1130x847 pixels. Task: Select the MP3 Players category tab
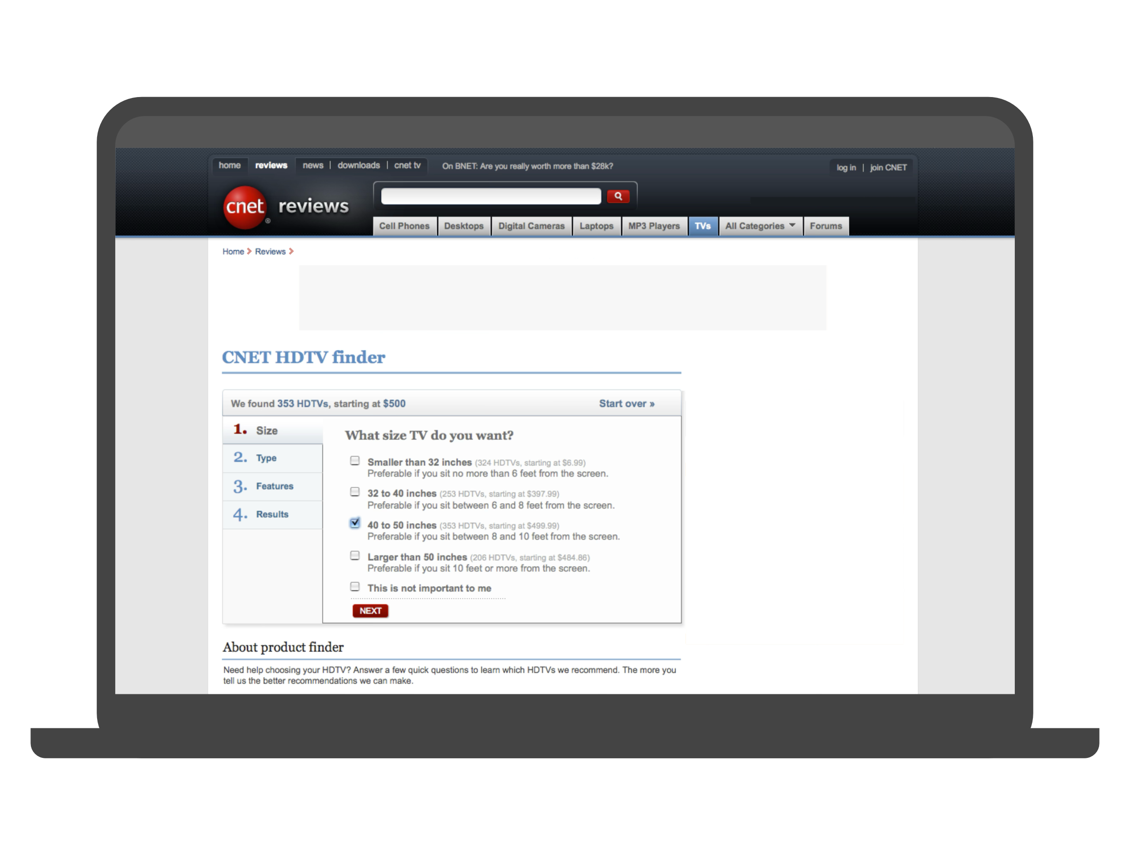[x=654, y=226]
